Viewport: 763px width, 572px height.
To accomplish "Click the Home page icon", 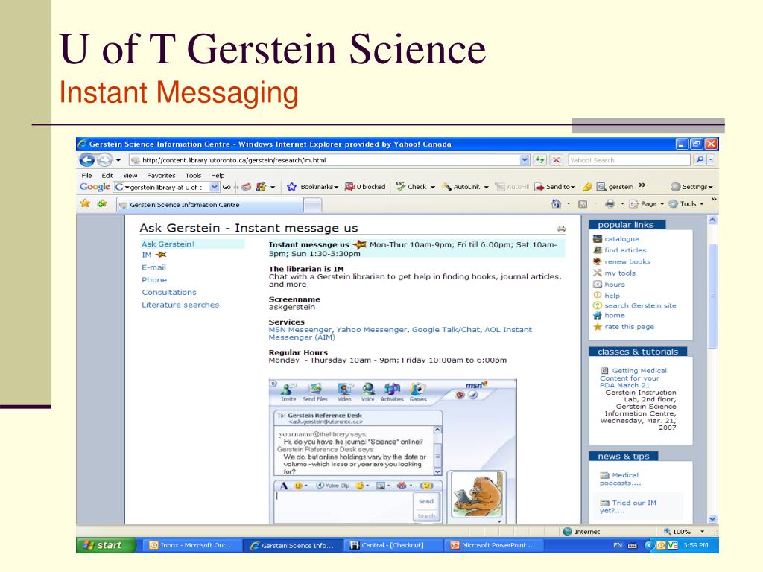I will (x=556, y=204).
